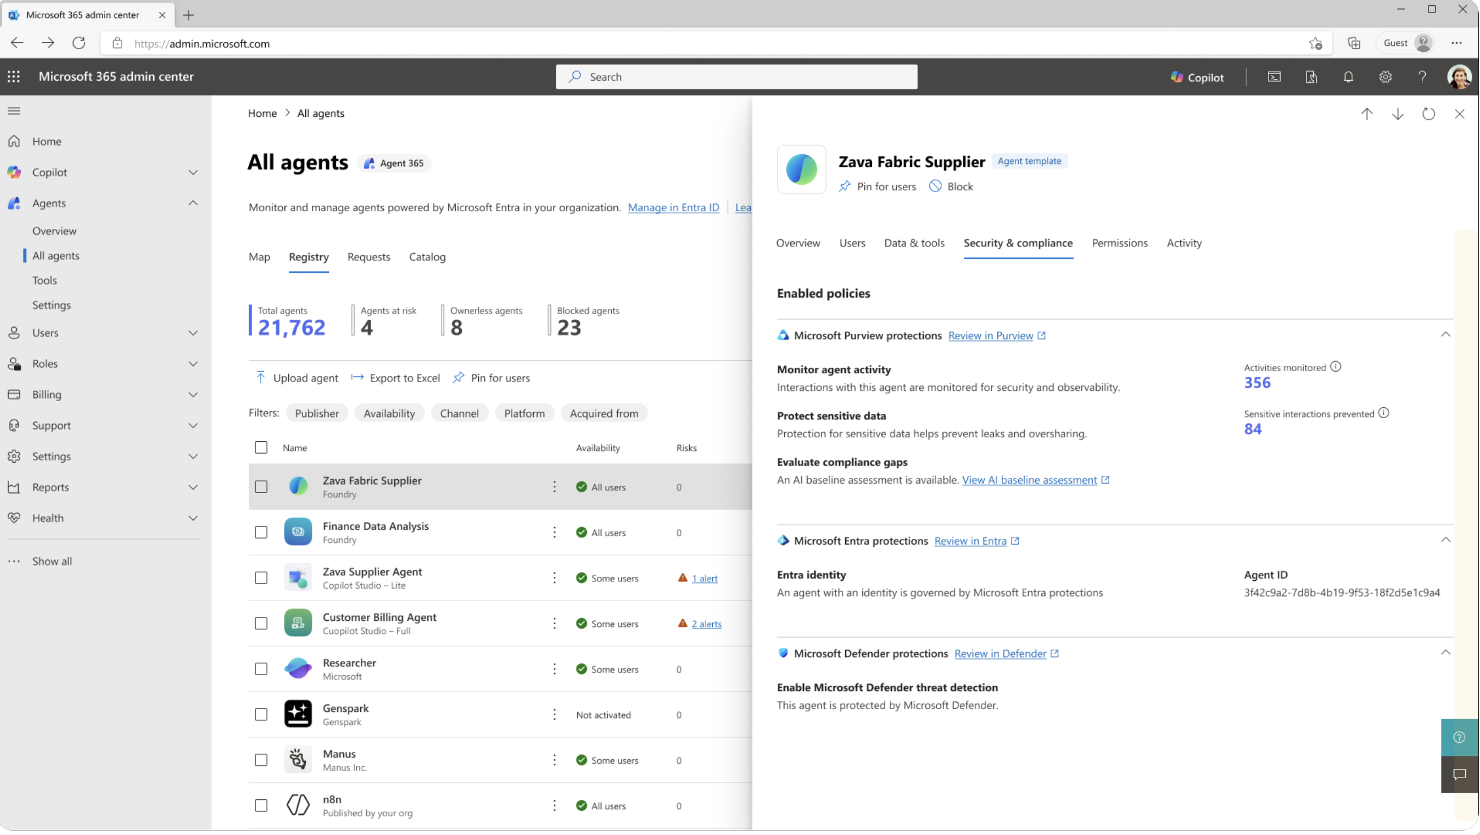The width and height of the screenshot is (1480, 835).
Task: Open the floating help widget button
Action: pyautogui.click(x=1459, y=738)
